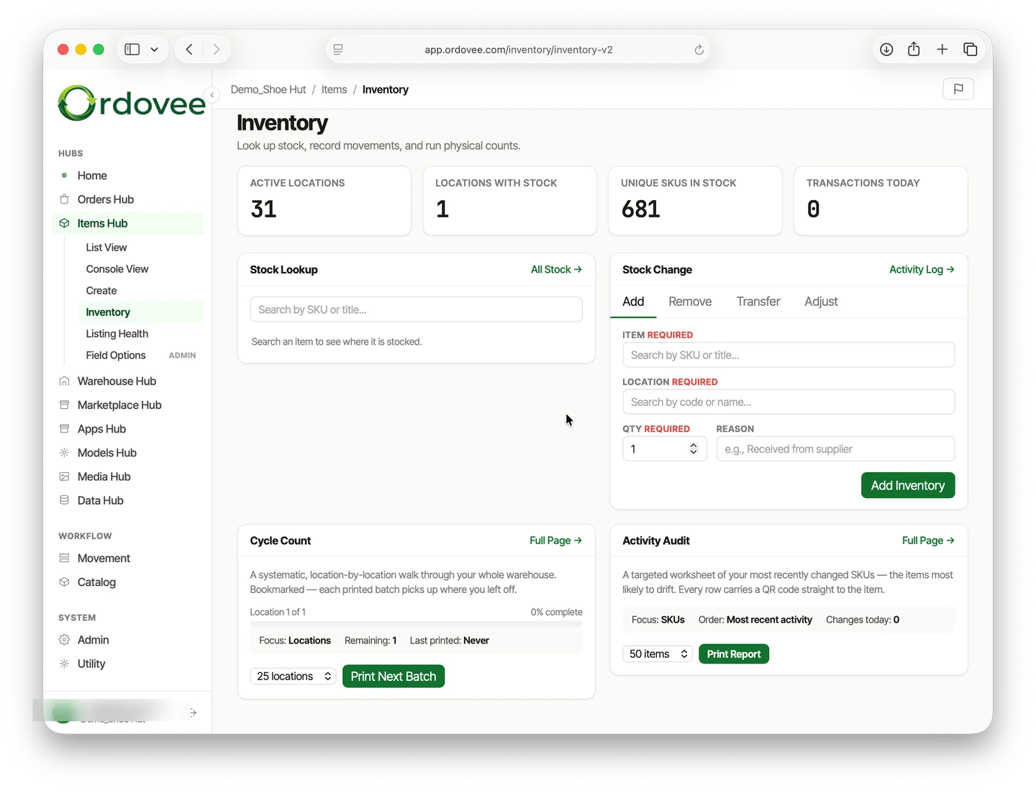Viewport: 1036px width, 791px height.
Task: Click the Marketplace Hub icon
Action: click(64, 405)
